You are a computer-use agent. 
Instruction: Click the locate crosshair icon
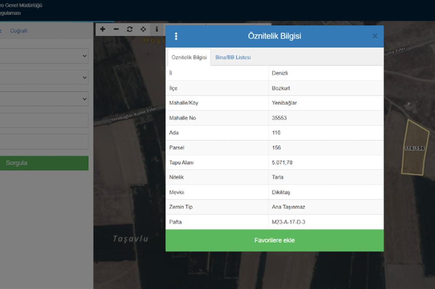click(x=143, y=29)
